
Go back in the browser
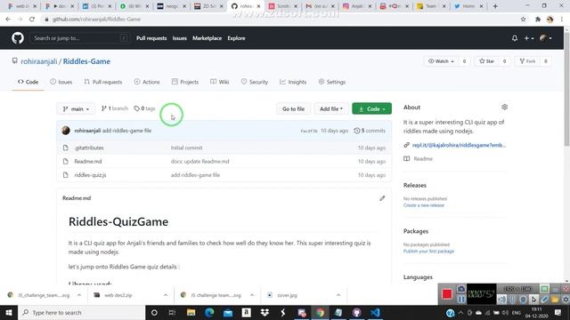(8, 20)
